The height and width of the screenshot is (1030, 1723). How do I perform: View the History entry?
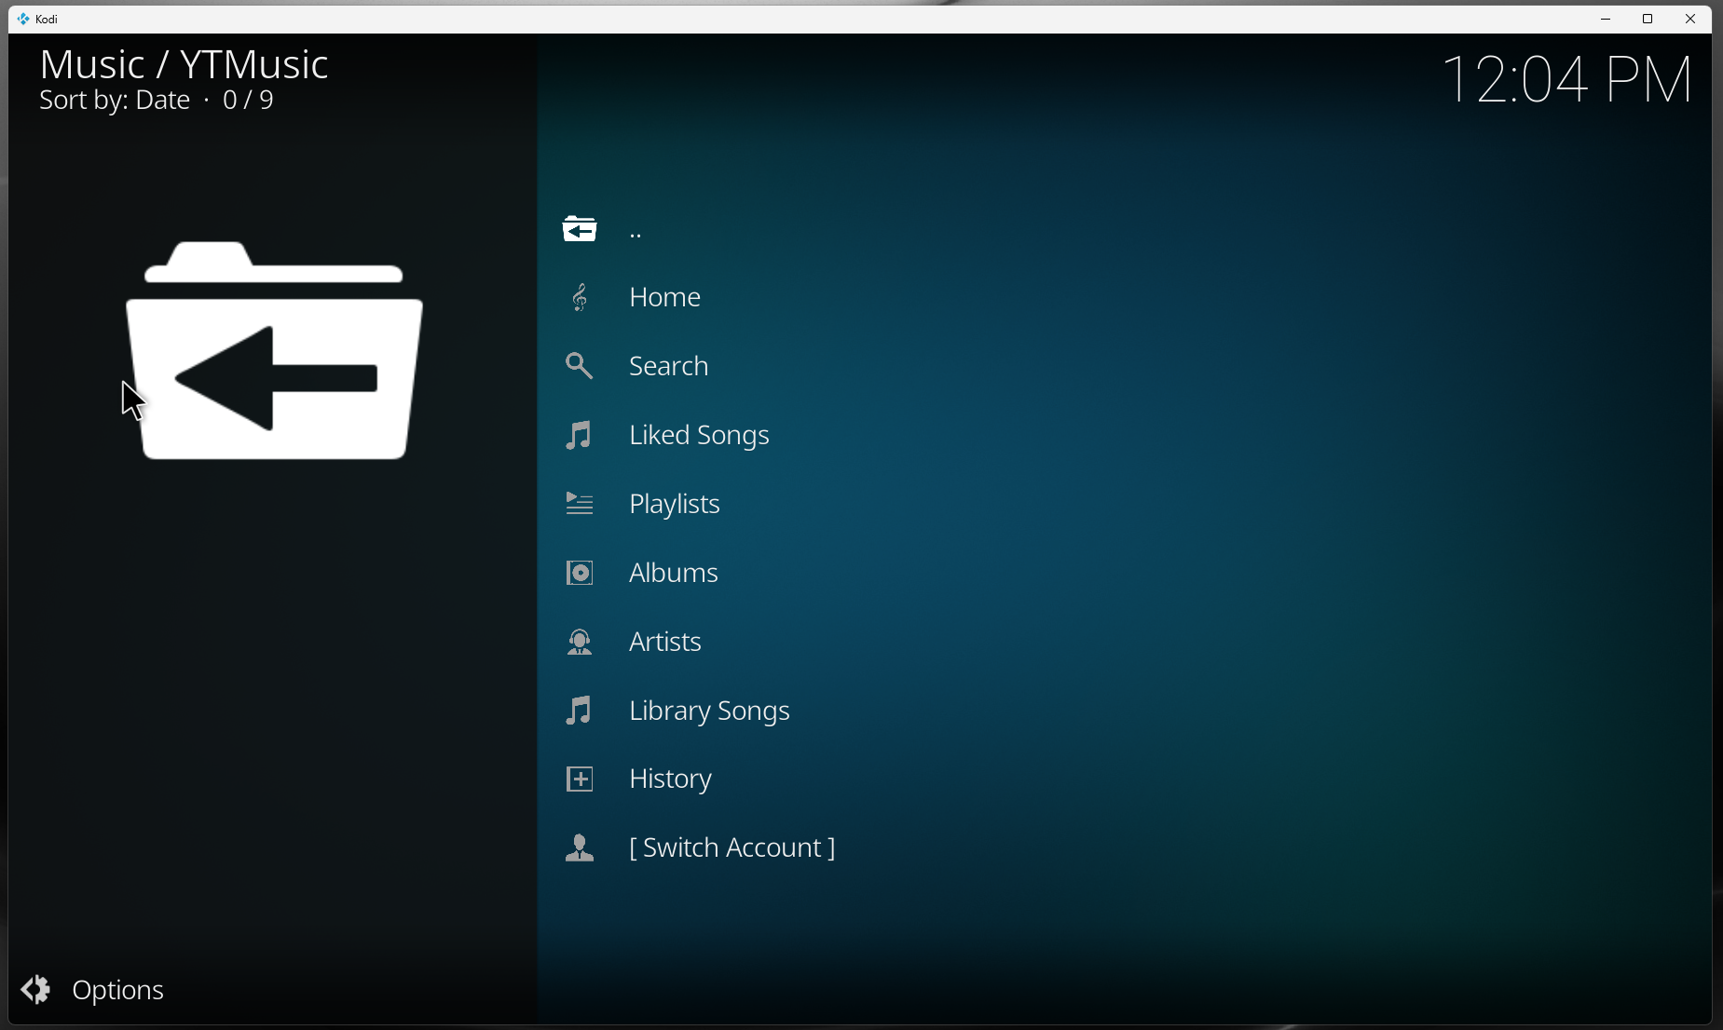[671, 779]
